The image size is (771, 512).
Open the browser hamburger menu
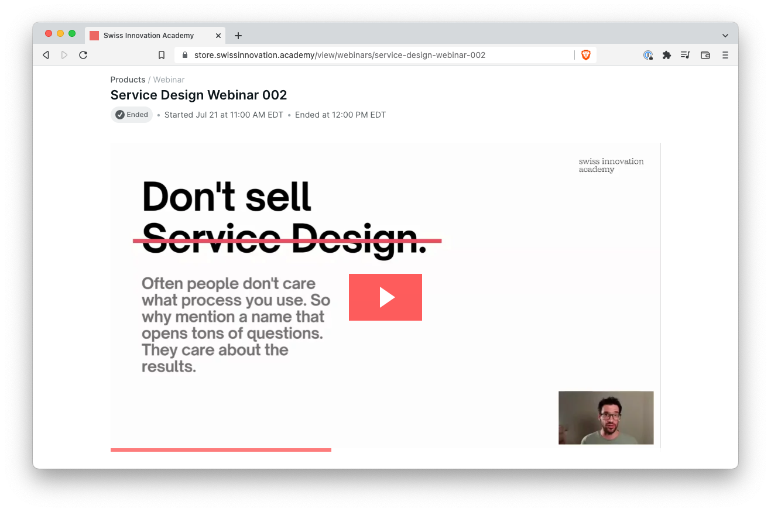pyautogui.click(x=725, y=55)
